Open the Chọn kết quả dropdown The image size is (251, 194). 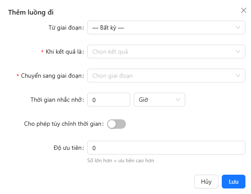[166, 52]
